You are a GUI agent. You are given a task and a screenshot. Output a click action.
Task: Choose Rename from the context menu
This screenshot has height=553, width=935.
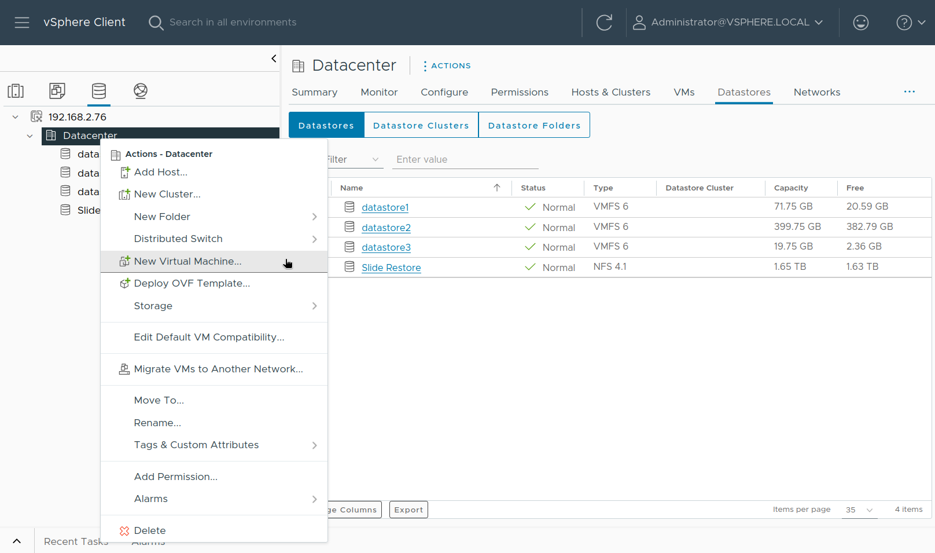click(214, 423)
